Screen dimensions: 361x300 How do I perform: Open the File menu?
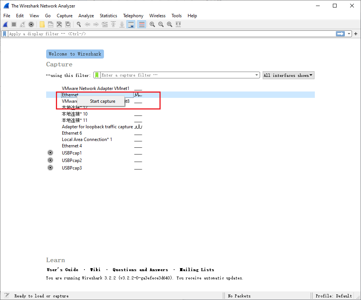click(x=7, y=16)
